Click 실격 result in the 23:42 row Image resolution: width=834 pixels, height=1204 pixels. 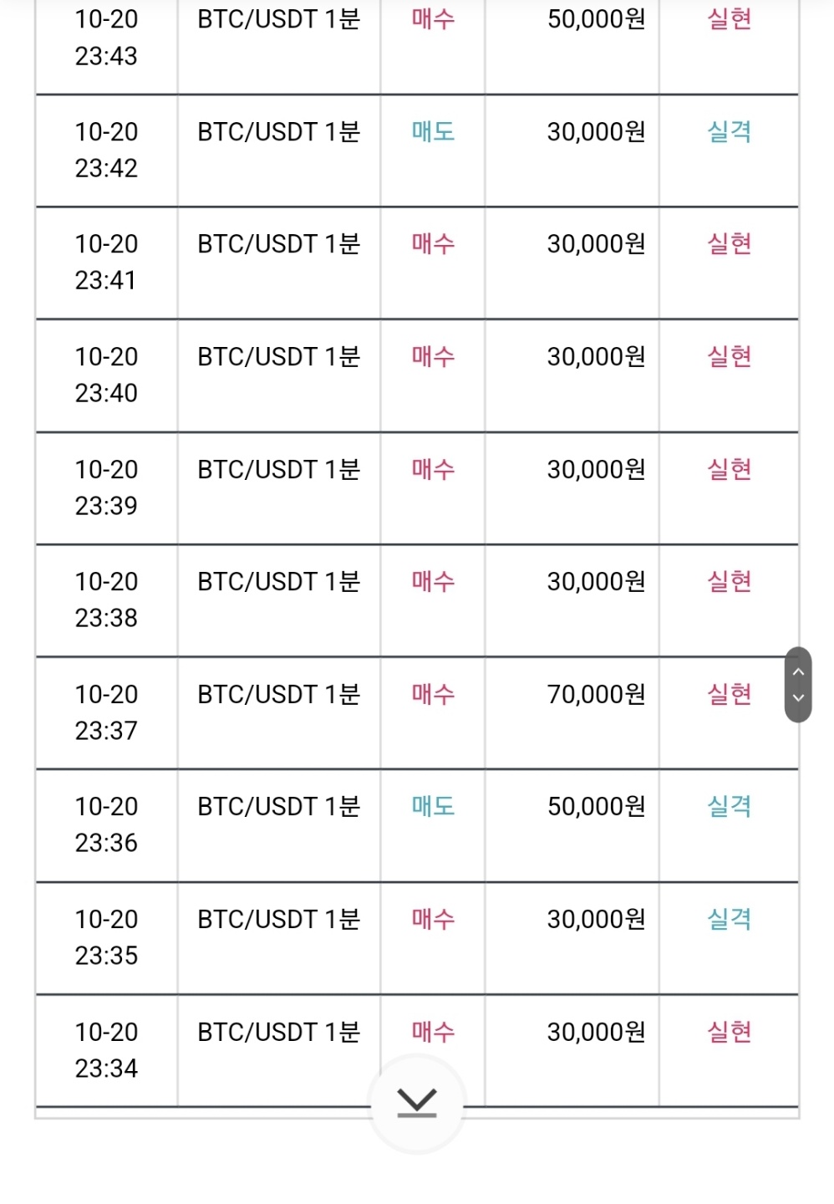(x=729, y=131)
